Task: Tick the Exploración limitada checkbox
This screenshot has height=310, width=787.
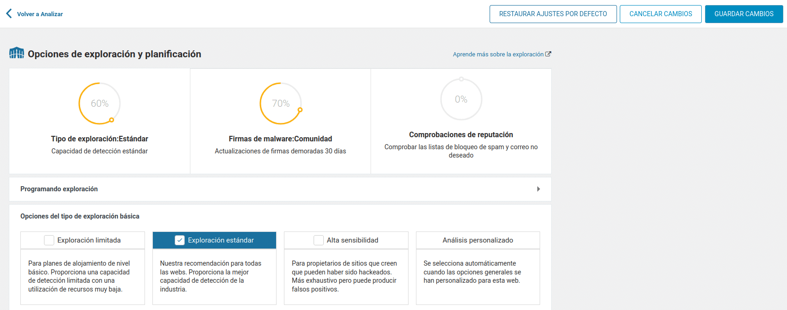Action: coord(49,240)
